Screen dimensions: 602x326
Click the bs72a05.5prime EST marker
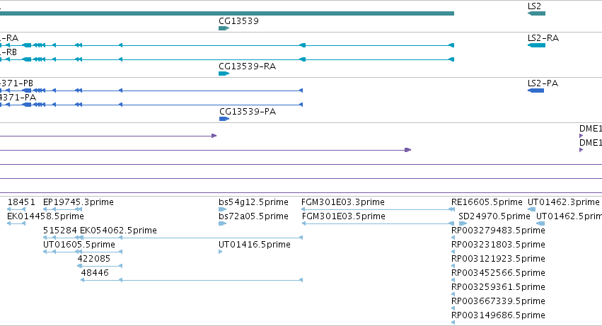coord(223,223)
